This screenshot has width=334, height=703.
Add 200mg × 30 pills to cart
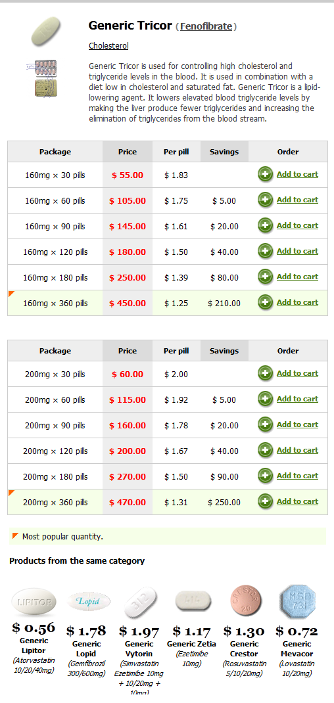point(297,373)
